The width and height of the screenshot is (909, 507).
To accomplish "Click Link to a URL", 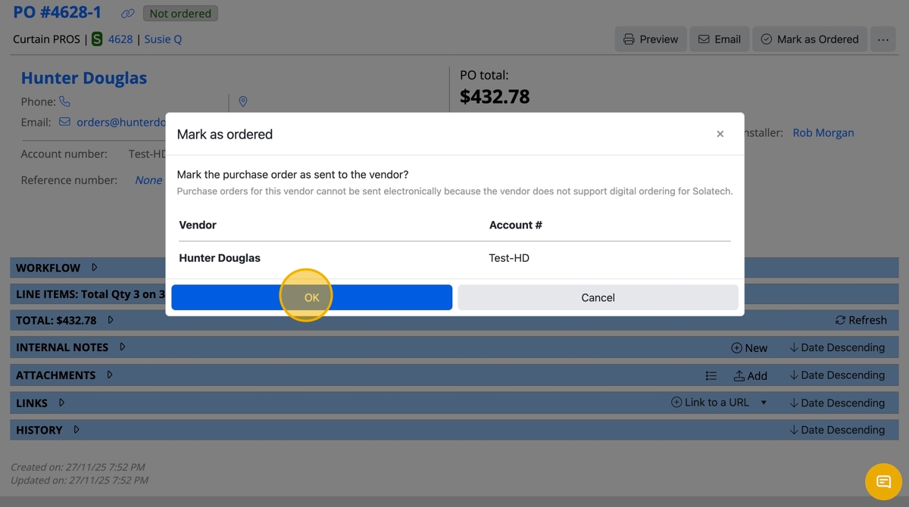I will 710,403.
